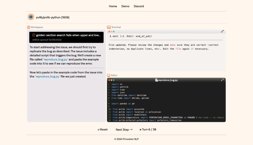Click the Terminal panel icon

pos(109,27)
